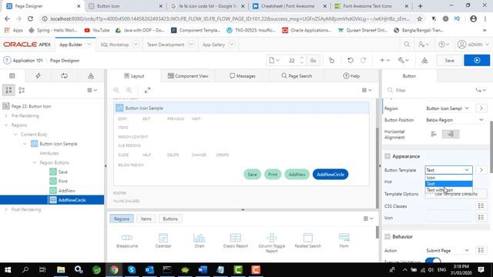Zoom out in layout pane
Image resolution: width=493 pixels, height=277 pixels.
(116, 90)
